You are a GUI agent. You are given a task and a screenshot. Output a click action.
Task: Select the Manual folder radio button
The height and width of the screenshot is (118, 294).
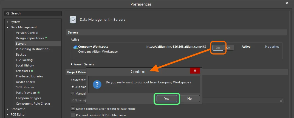73,93
